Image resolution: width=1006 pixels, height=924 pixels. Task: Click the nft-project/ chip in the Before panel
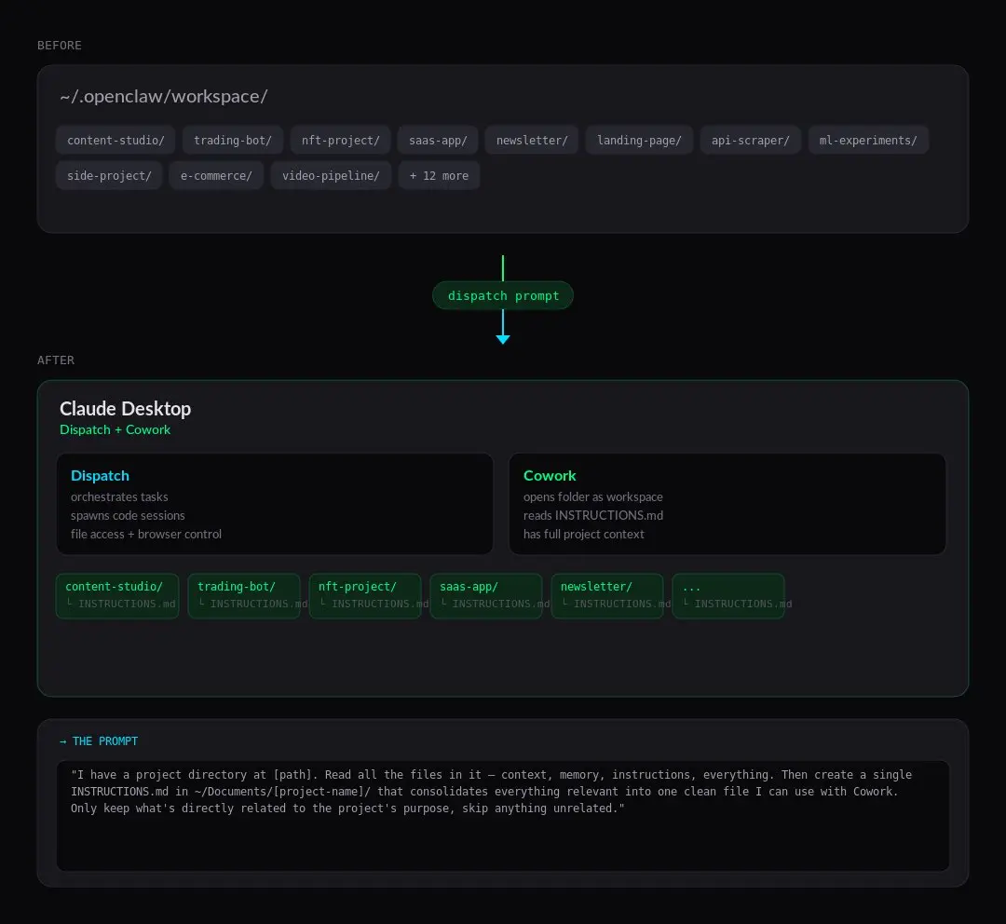click(x=340, y=140)
